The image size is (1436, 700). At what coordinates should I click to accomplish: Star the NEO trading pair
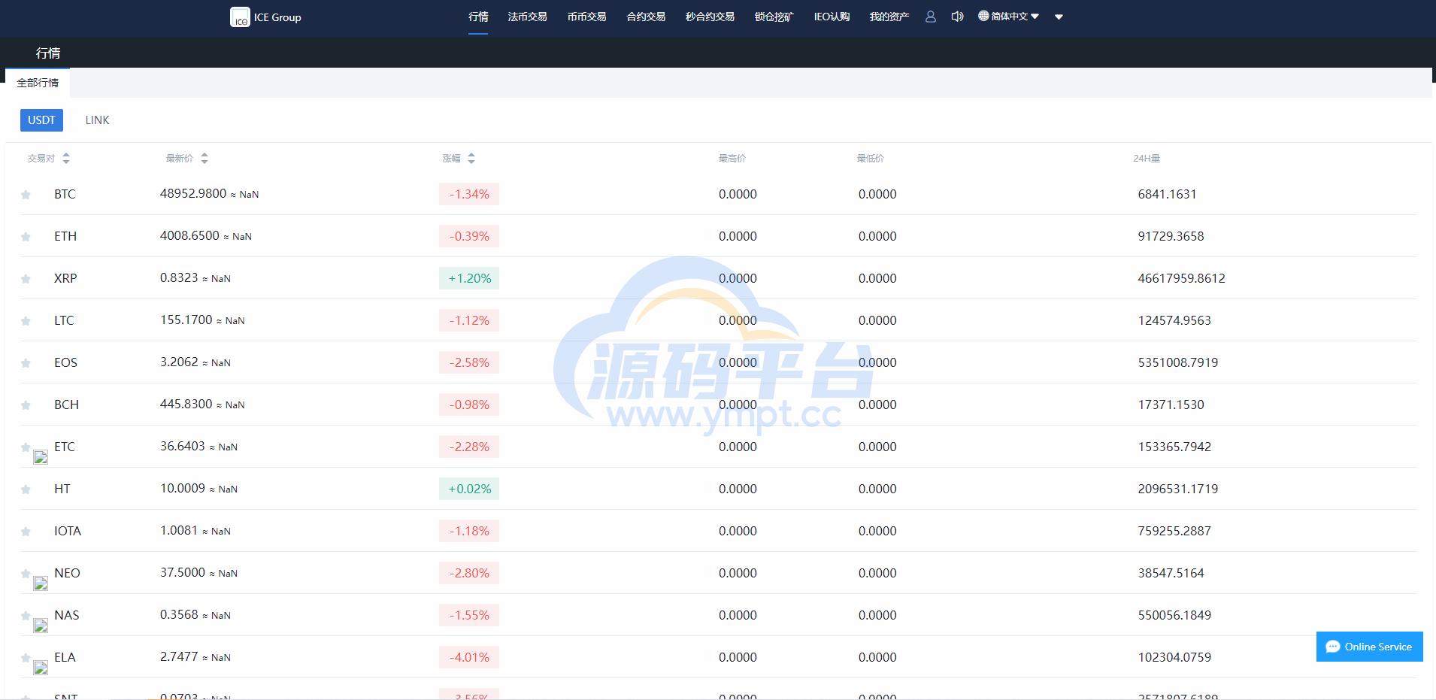click(26, 573)
